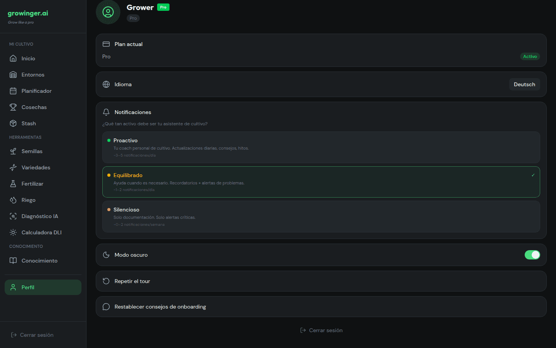The height and width of the screenshot is (348, 556).
Task: Click the Grower profile avatar
Action: [x=108, y=12]
